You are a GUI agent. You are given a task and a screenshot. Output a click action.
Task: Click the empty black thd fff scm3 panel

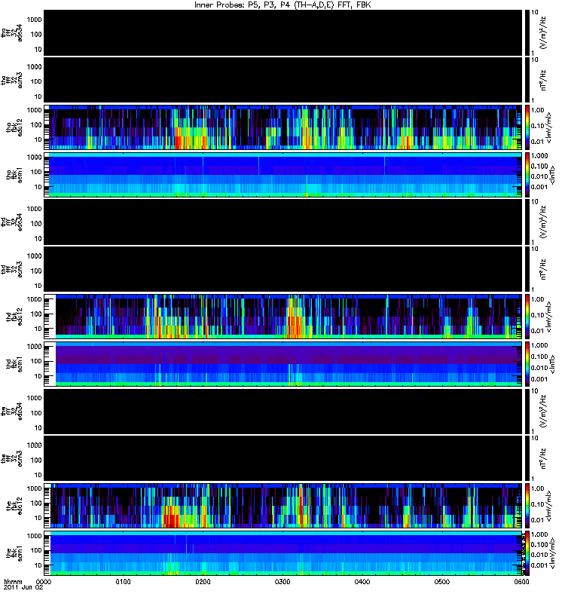(286, 269)
